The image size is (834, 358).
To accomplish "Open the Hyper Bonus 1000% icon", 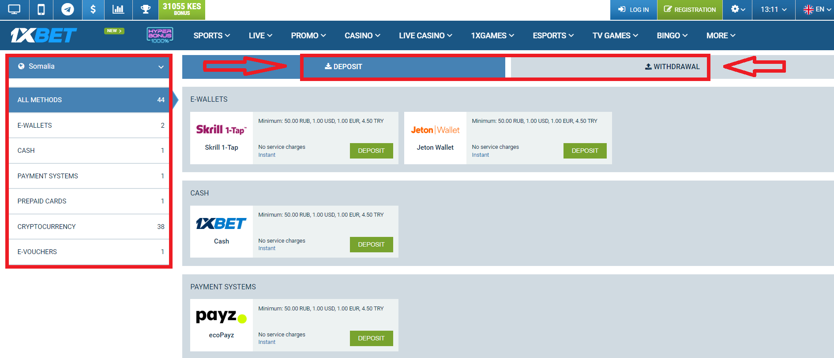I will pyautogui.click(x=160, y=35).
